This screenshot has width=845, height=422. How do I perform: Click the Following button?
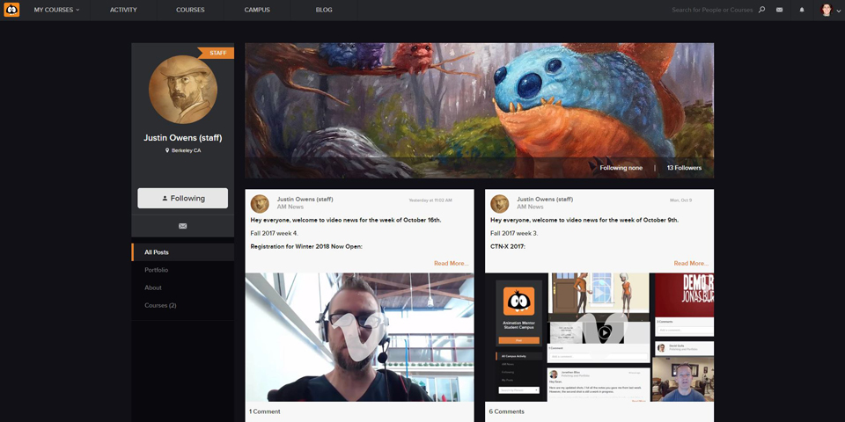[x=183, y=198]
